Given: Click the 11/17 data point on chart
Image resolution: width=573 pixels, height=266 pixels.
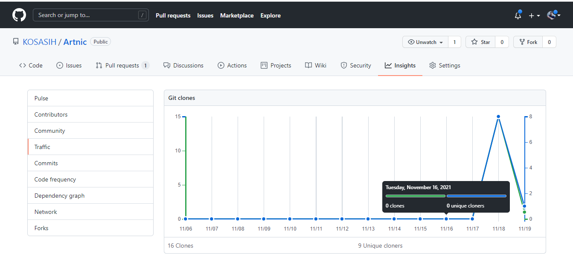Looking at the screenshot, I should point(472,219).
